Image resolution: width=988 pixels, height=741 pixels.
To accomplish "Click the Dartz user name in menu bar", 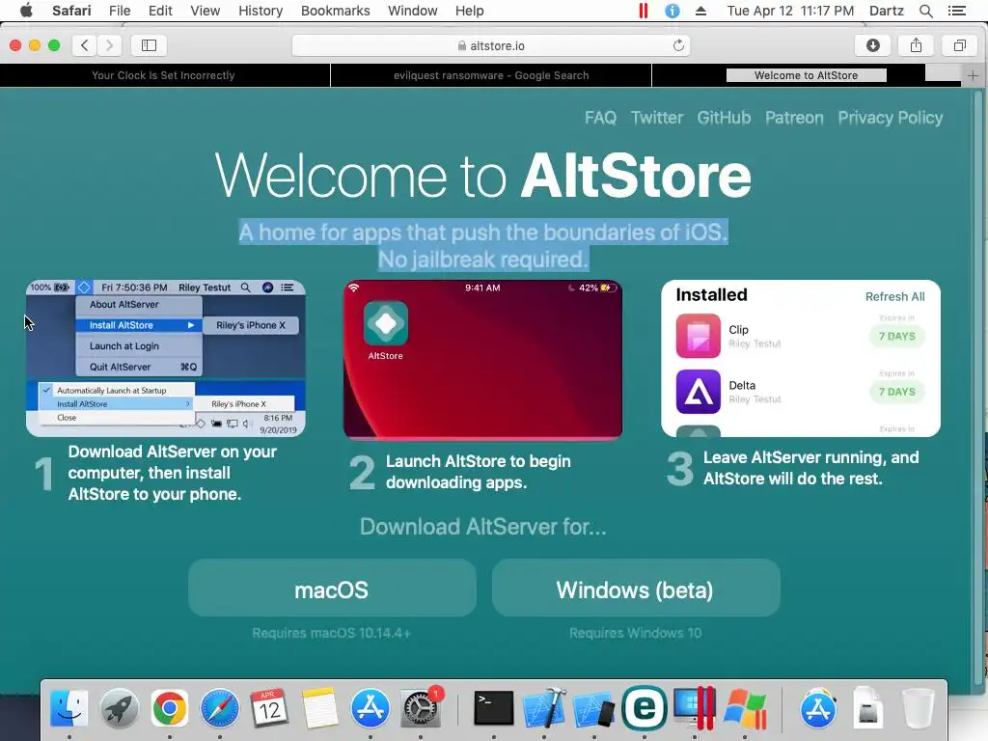I will [x=887, y=11].
